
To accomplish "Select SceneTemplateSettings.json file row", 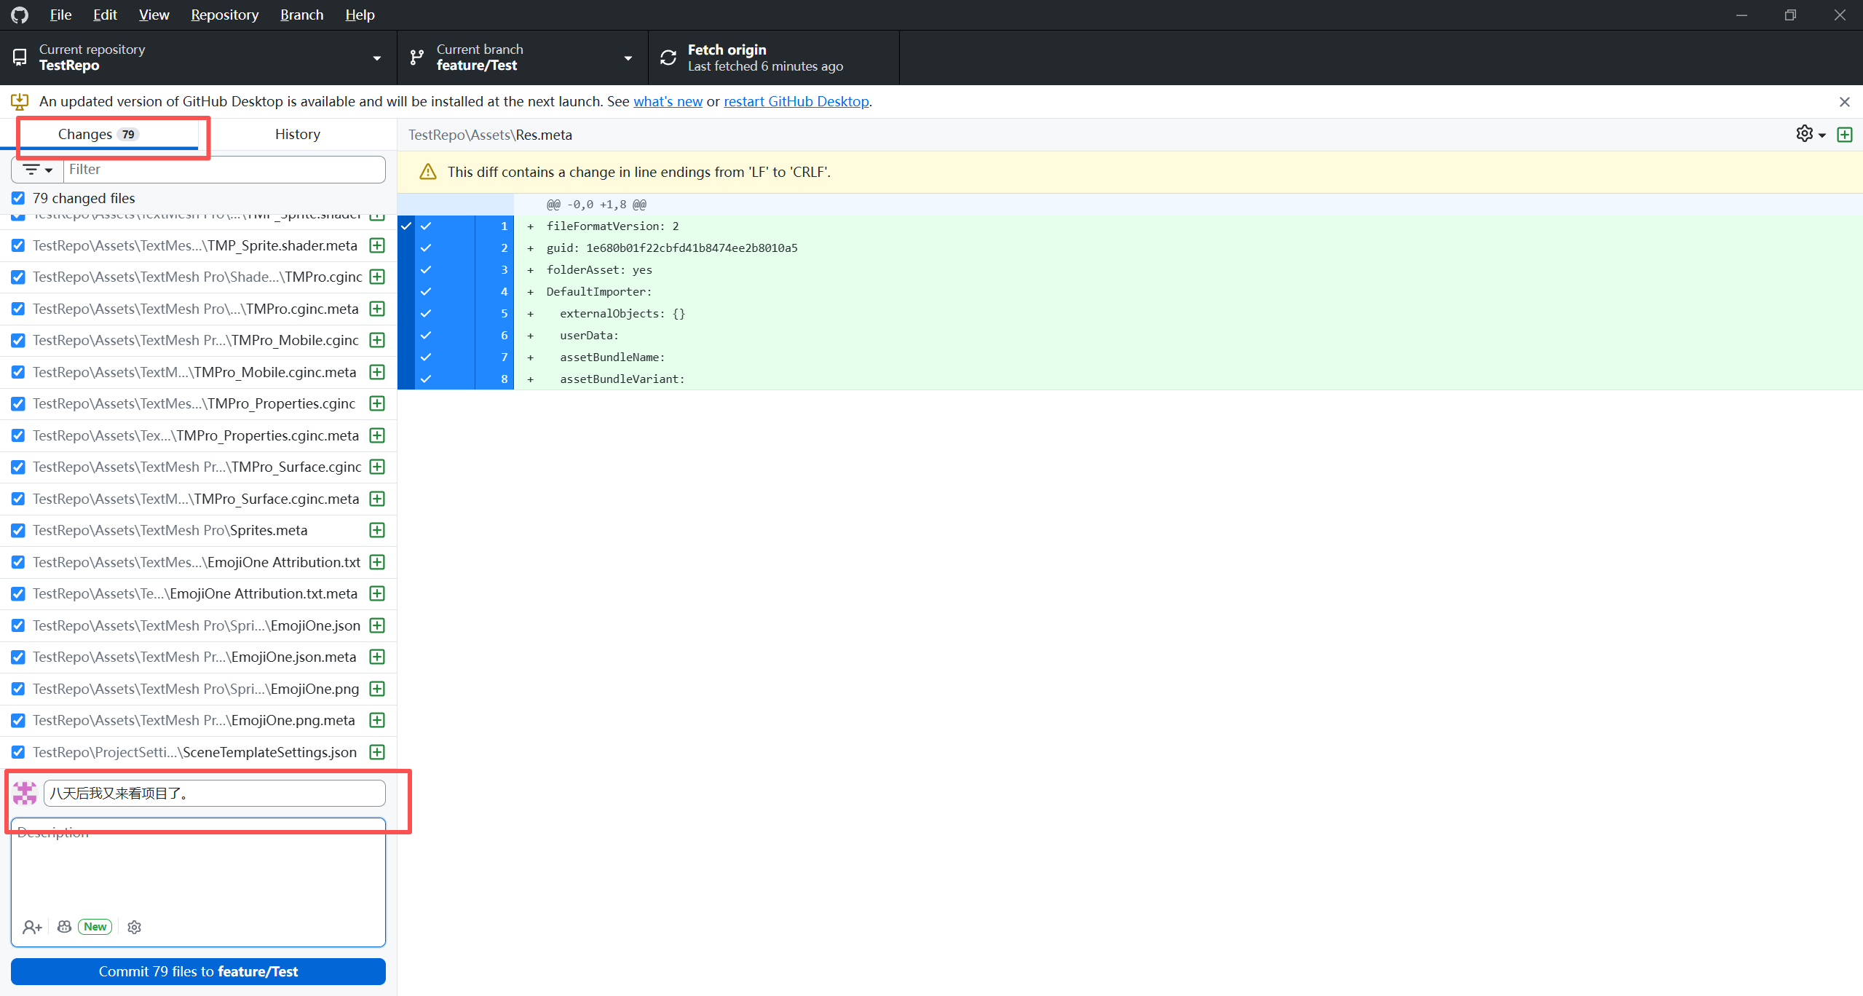I will point(198,752).
